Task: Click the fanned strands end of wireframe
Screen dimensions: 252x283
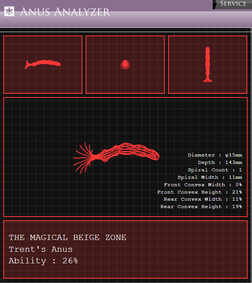Action: [83, 158]
